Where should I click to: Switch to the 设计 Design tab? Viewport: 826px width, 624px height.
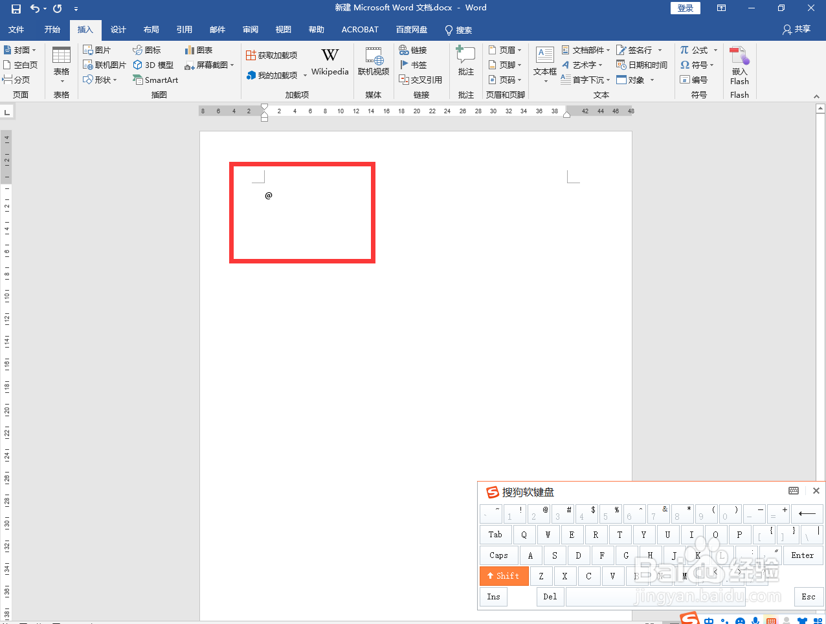[118, 29]
